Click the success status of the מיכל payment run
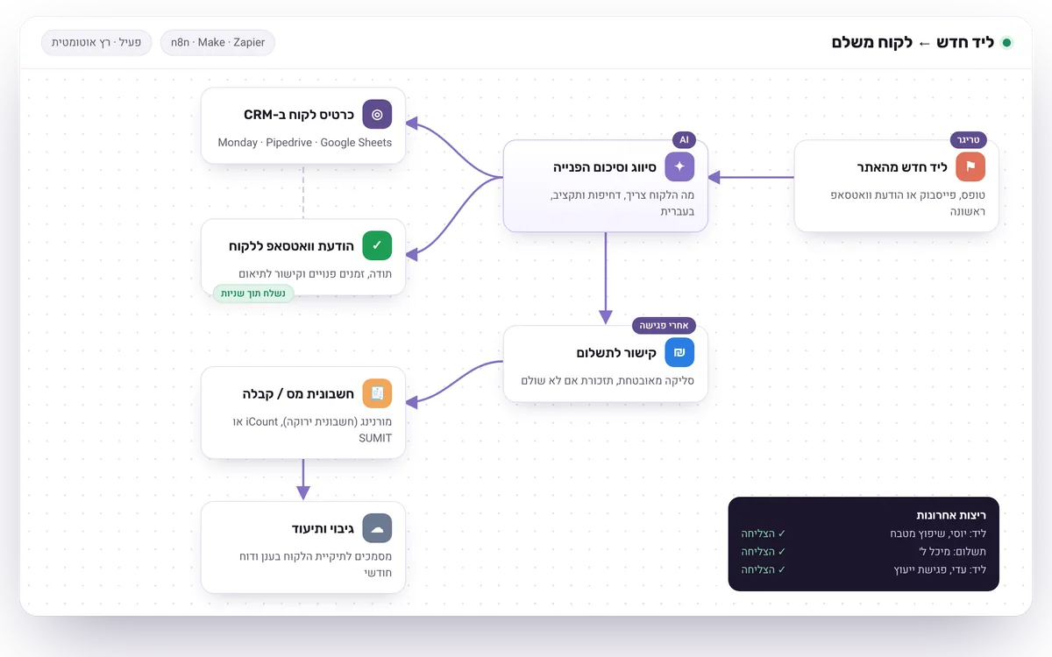1052x657 pixels. click(764, 552)
